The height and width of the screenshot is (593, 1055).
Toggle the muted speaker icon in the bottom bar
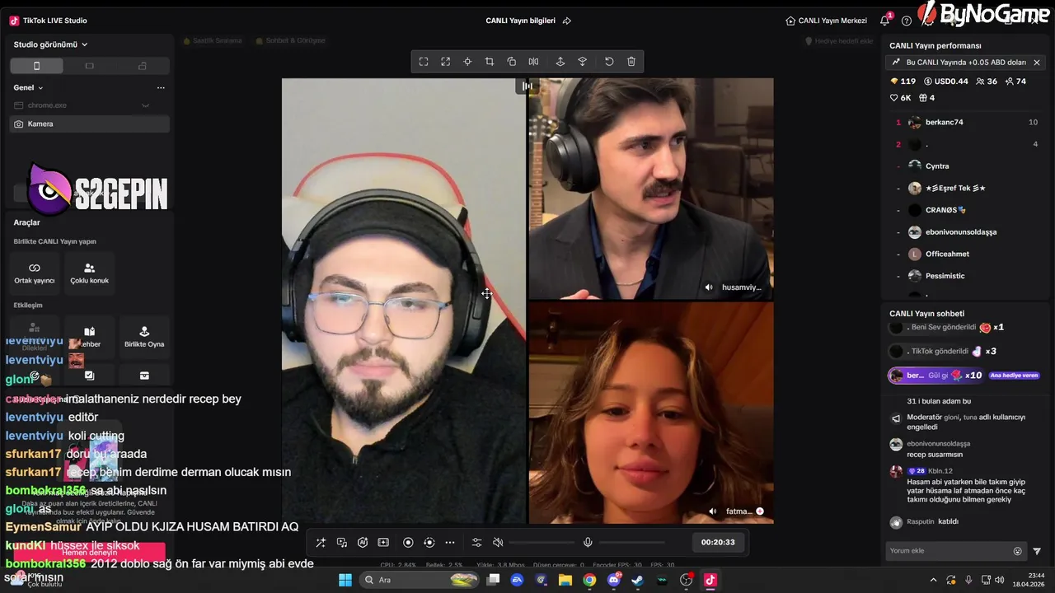click(498, 542)
